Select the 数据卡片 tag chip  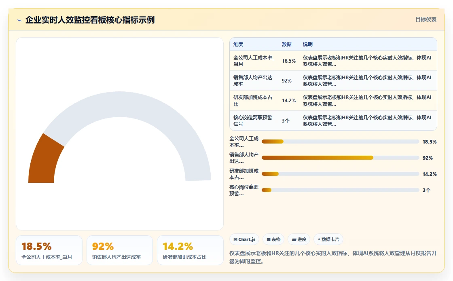coord(328,239)
